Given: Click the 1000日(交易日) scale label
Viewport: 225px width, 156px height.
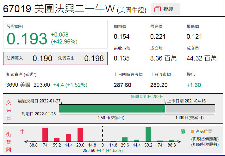Looking at the screenshot, I should click(x=190, y=118).
